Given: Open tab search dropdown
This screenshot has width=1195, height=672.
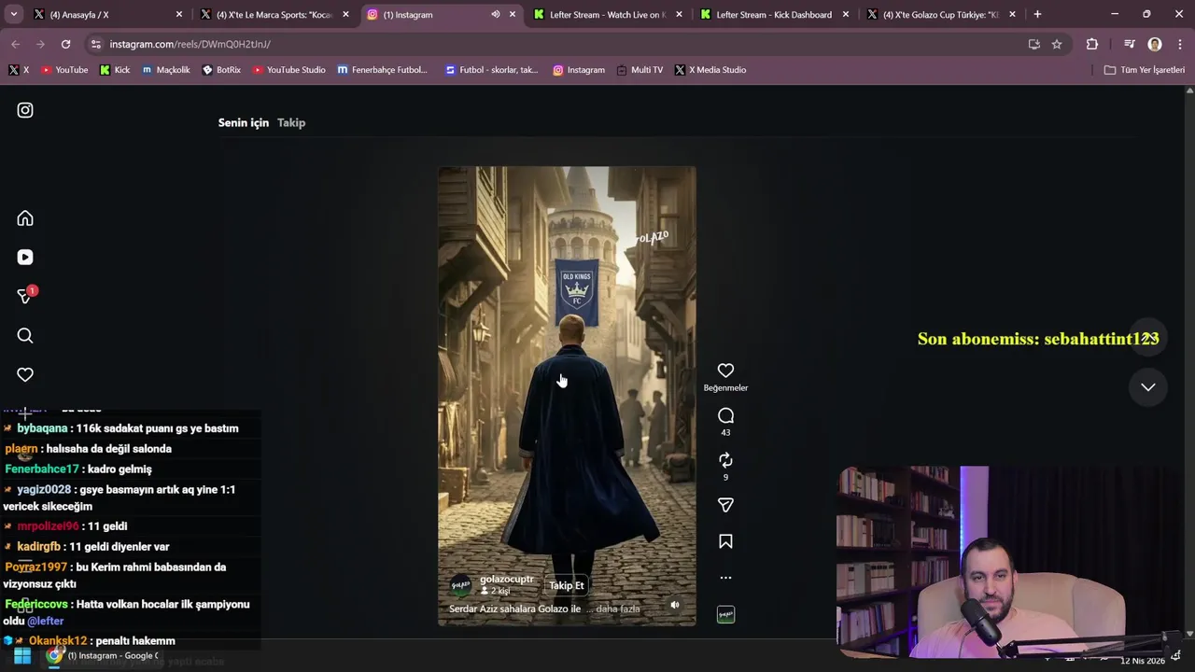Looking at the screenshot, I should (x=13, y=14).
